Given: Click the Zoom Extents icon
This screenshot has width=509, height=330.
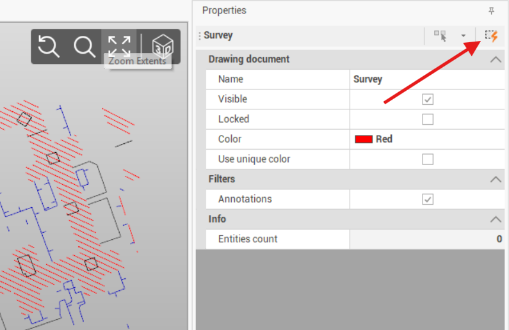Looking at the screenshot, I should click(119, 45).
